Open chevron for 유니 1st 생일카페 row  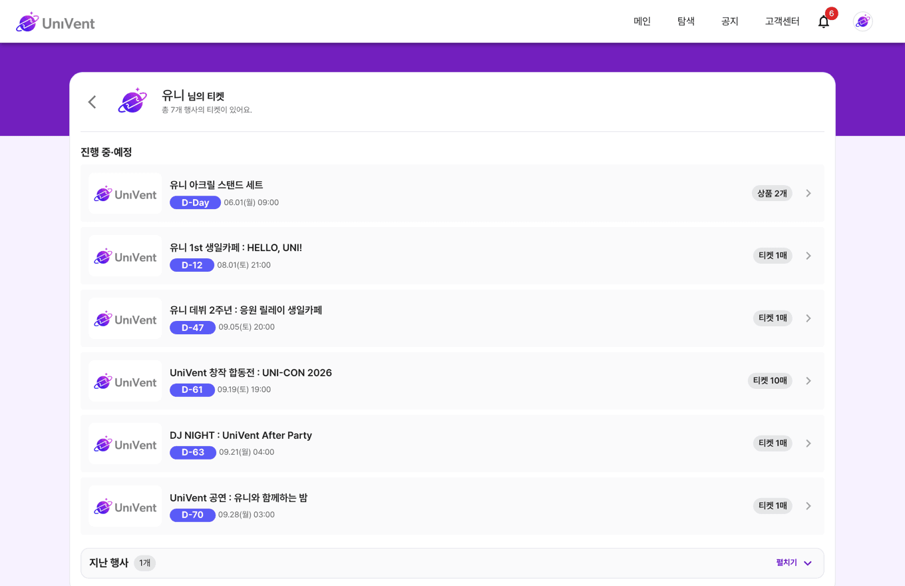pos(809,256)
